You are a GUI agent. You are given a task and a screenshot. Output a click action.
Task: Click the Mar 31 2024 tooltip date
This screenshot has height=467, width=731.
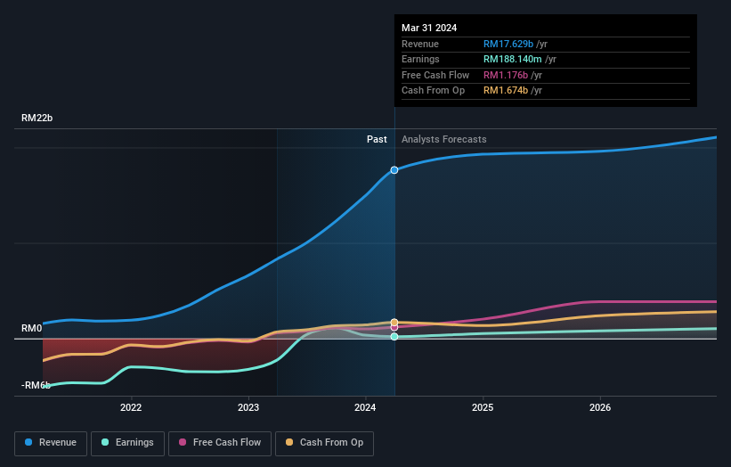(x=429, y=28)
